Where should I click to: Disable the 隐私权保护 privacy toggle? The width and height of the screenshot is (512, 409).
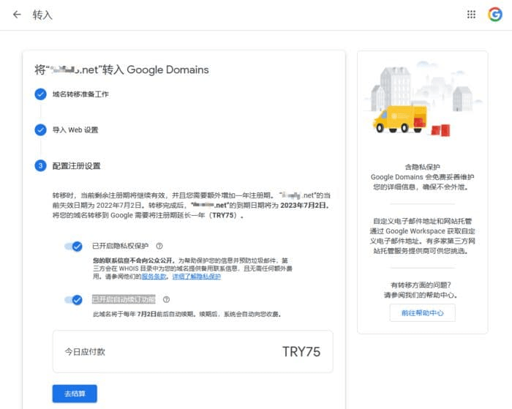pyautogui.click(x=73, y=247)
